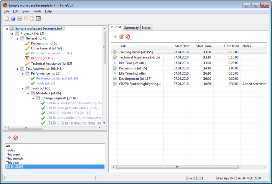Collapse the Test Automation node
Viewport: 272px width, 184px height.
pos(17,69)
